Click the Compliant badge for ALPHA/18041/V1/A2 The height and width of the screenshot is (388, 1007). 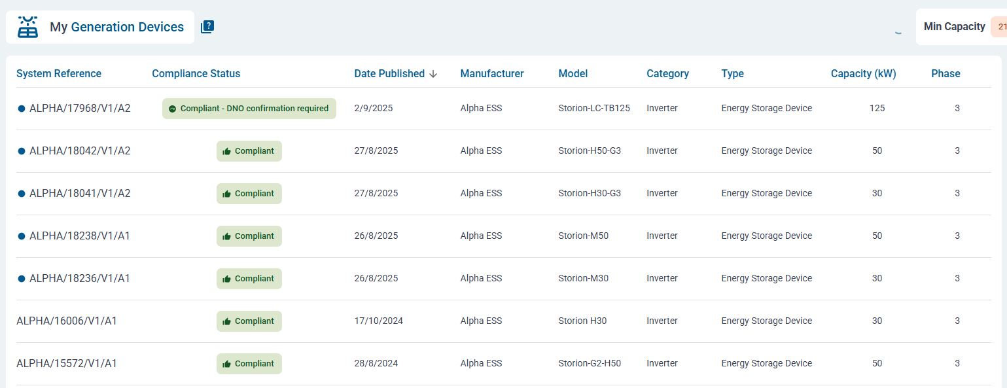pos(249,194)
